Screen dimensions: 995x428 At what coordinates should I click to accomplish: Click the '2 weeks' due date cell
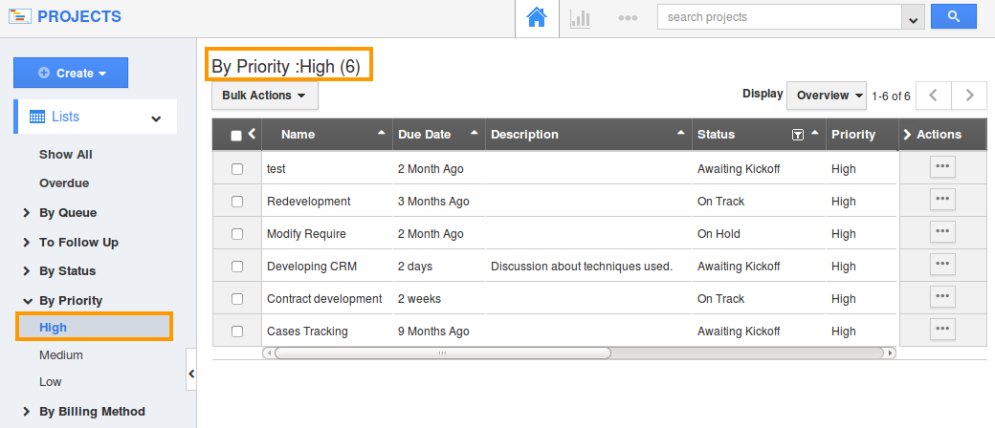point(419,299)
